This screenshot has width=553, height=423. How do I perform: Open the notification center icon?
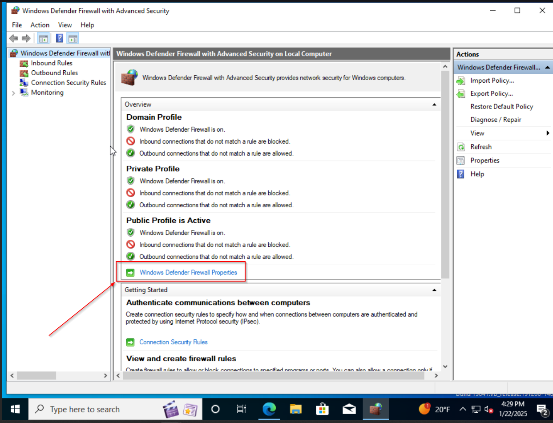[542, 409]
